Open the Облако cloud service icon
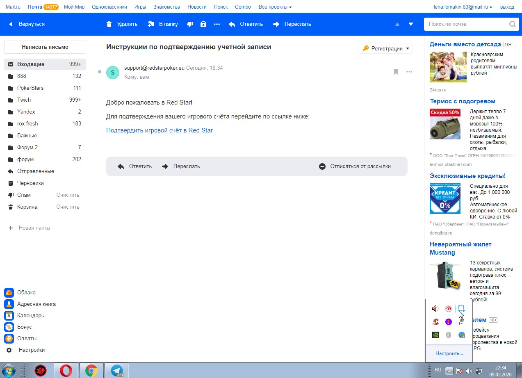Image resolution: width=522 pixels, height=378 pixels. click(x=9, y=293)
